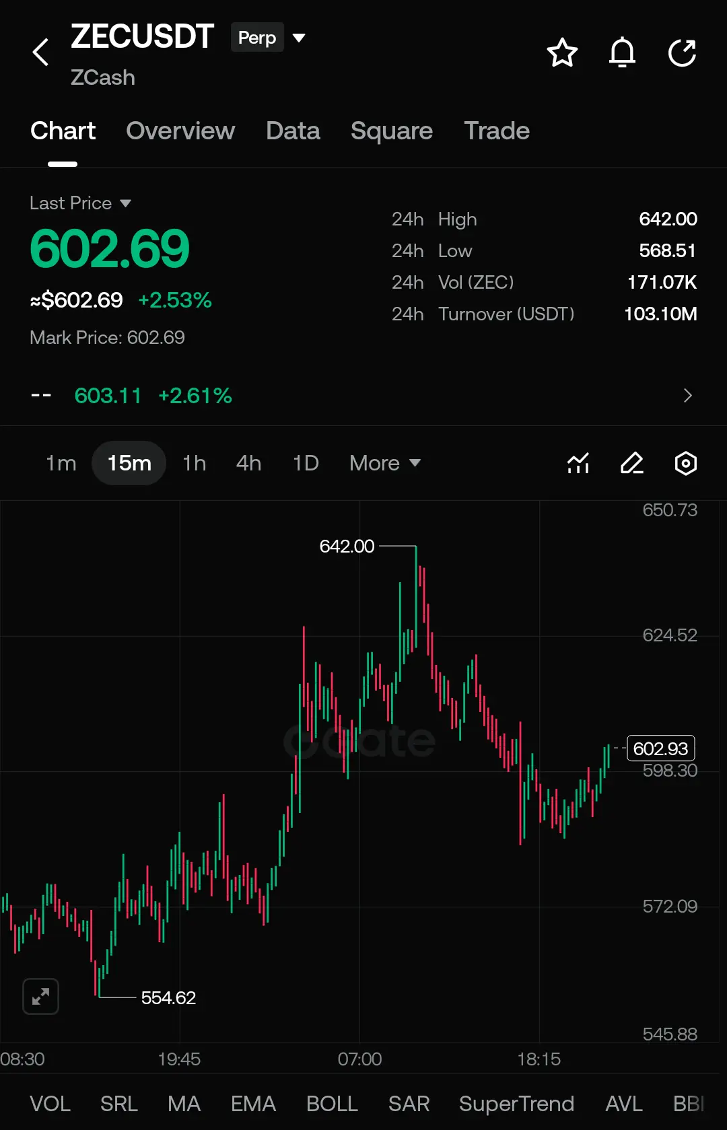Tap the 642.00 high marker on chart
Viewport: 727px width, 1130px height.
coord(347,546)
